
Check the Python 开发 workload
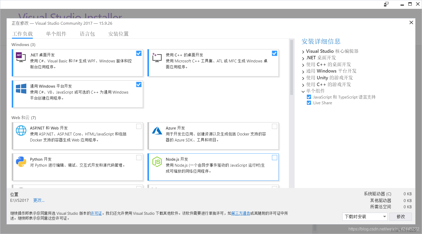coord(139,158)
